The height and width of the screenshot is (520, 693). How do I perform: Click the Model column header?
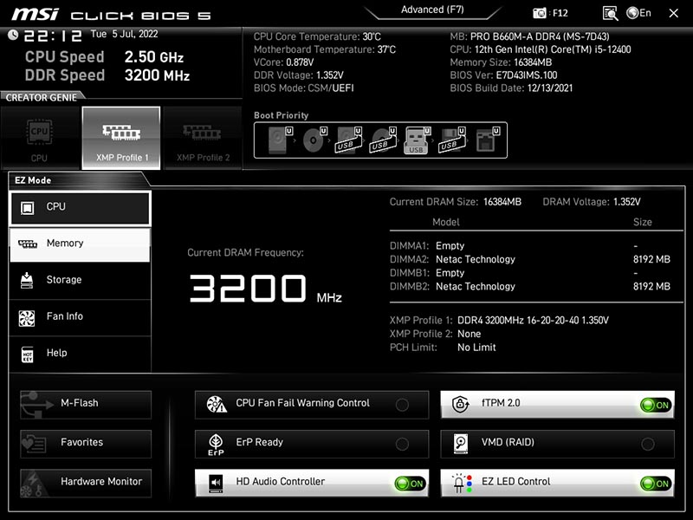click(446, 223)
